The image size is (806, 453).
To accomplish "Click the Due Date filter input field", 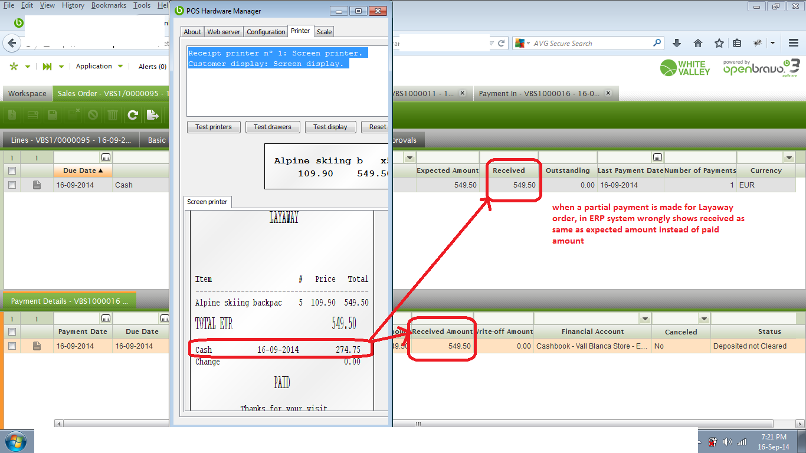I will coord(77,157).
